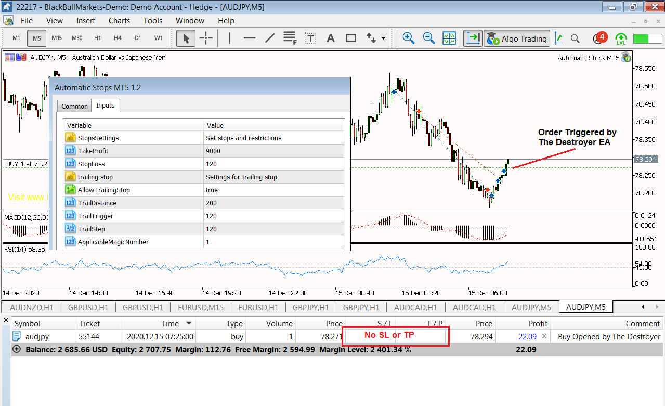The image size is (665, 406).
Task: Click the one-click trading icon on chart
Action: click(10, 58)
